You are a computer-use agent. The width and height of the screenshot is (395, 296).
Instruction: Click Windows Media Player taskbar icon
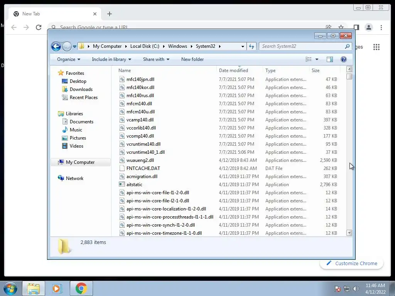coord(57,288)
